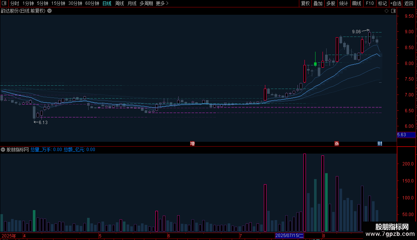Toggle the panel layout icon in chart header
The width and height of the screenshot is (417, 240).
pyautogui.click(x=393, y=11)
